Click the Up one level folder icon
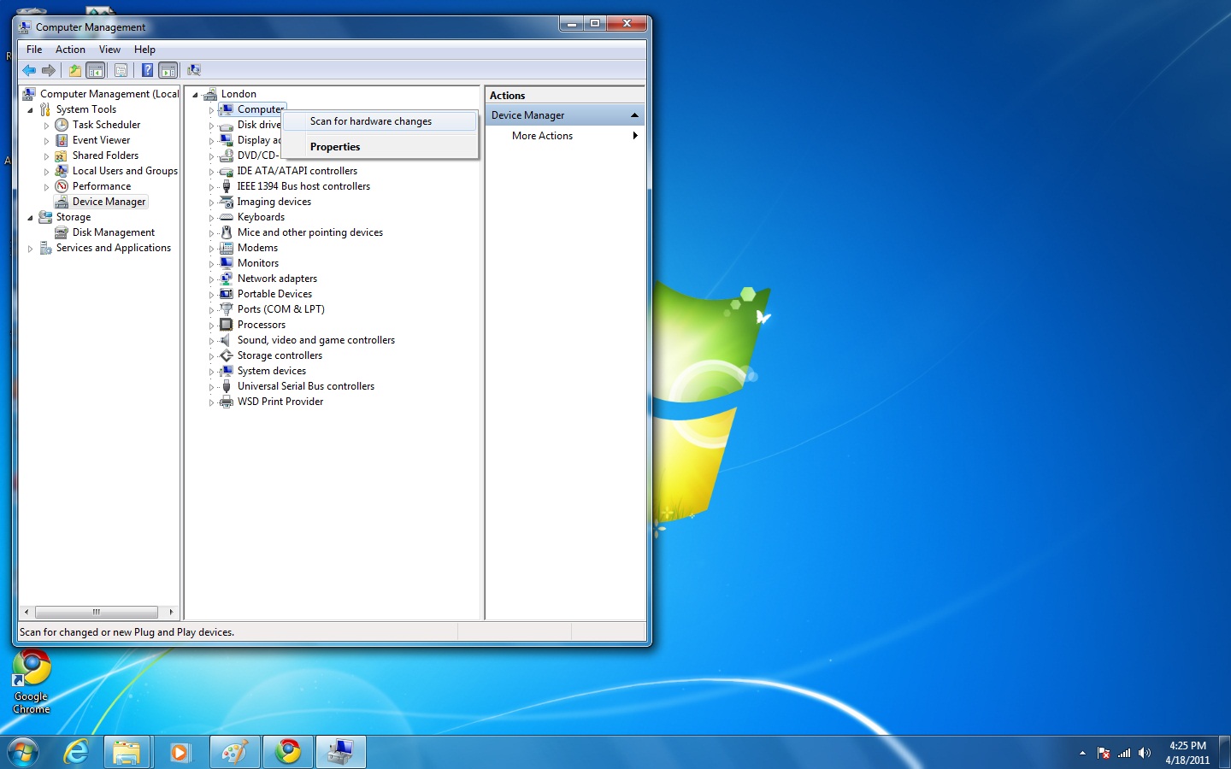This screenshot has height=769, width=1231. pos(75,70)
